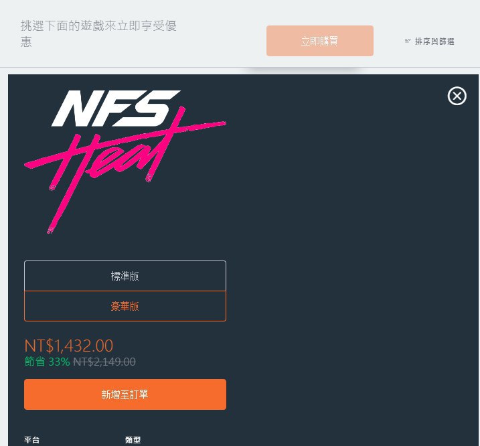Screen dimensions: 480x446
Task: Close the NFS Heat details panel
Action: (457, 96)
